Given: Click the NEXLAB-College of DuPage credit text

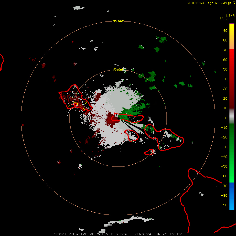Looking at the screenshot, I should [211, 3].
